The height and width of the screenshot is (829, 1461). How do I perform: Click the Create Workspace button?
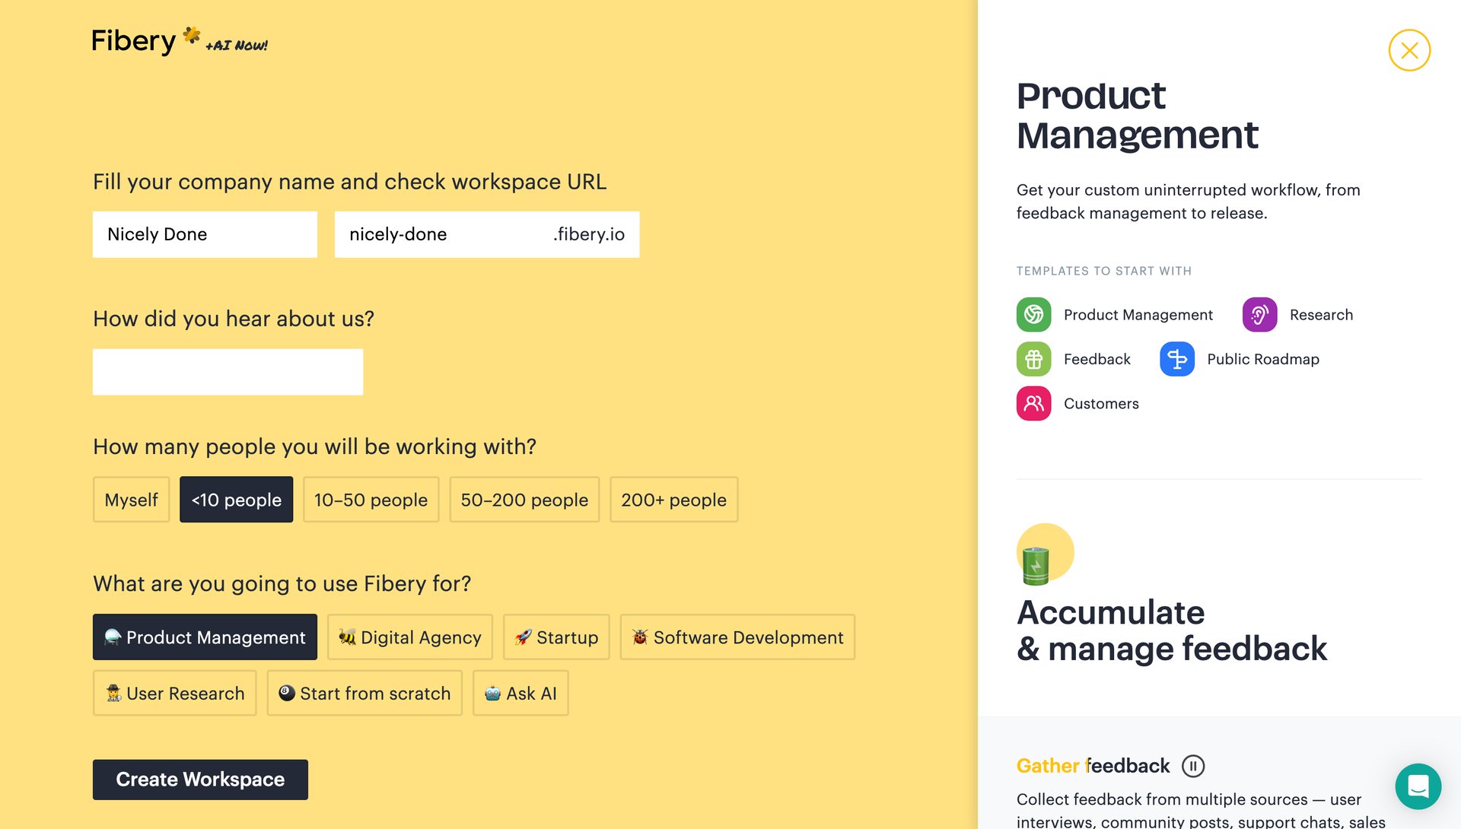coord(199,779)
